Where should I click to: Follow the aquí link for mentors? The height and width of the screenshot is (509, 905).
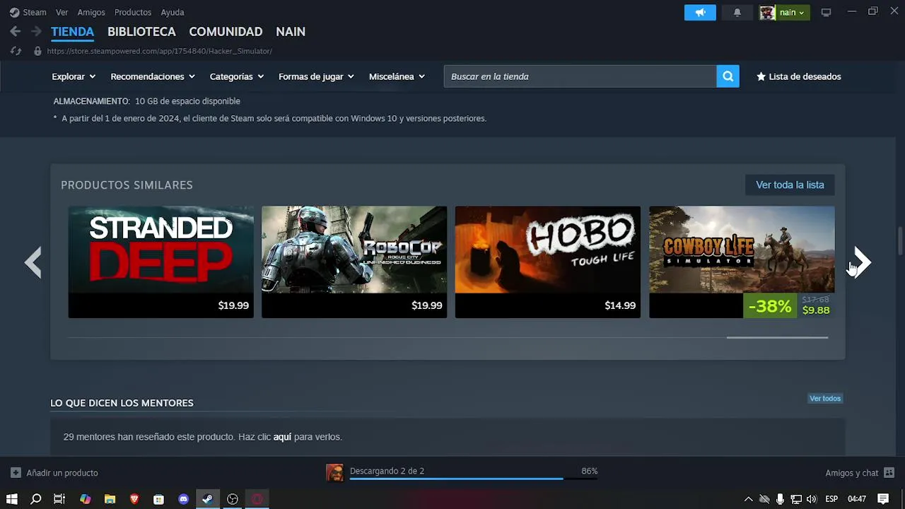282,437
